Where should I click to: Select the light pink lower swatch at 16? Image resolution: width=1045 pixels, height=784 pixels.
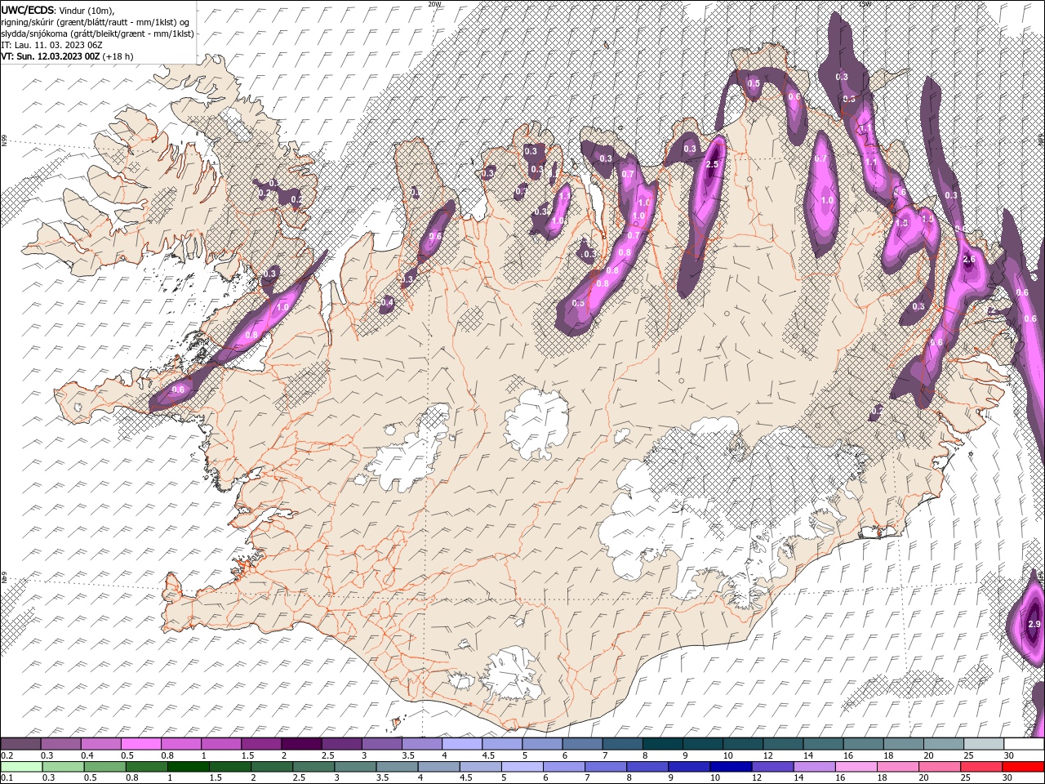856,767
